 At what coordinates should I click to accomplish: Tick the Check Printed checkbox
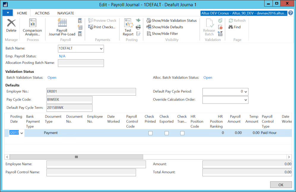pyautogui.click(x=151, y=133)
